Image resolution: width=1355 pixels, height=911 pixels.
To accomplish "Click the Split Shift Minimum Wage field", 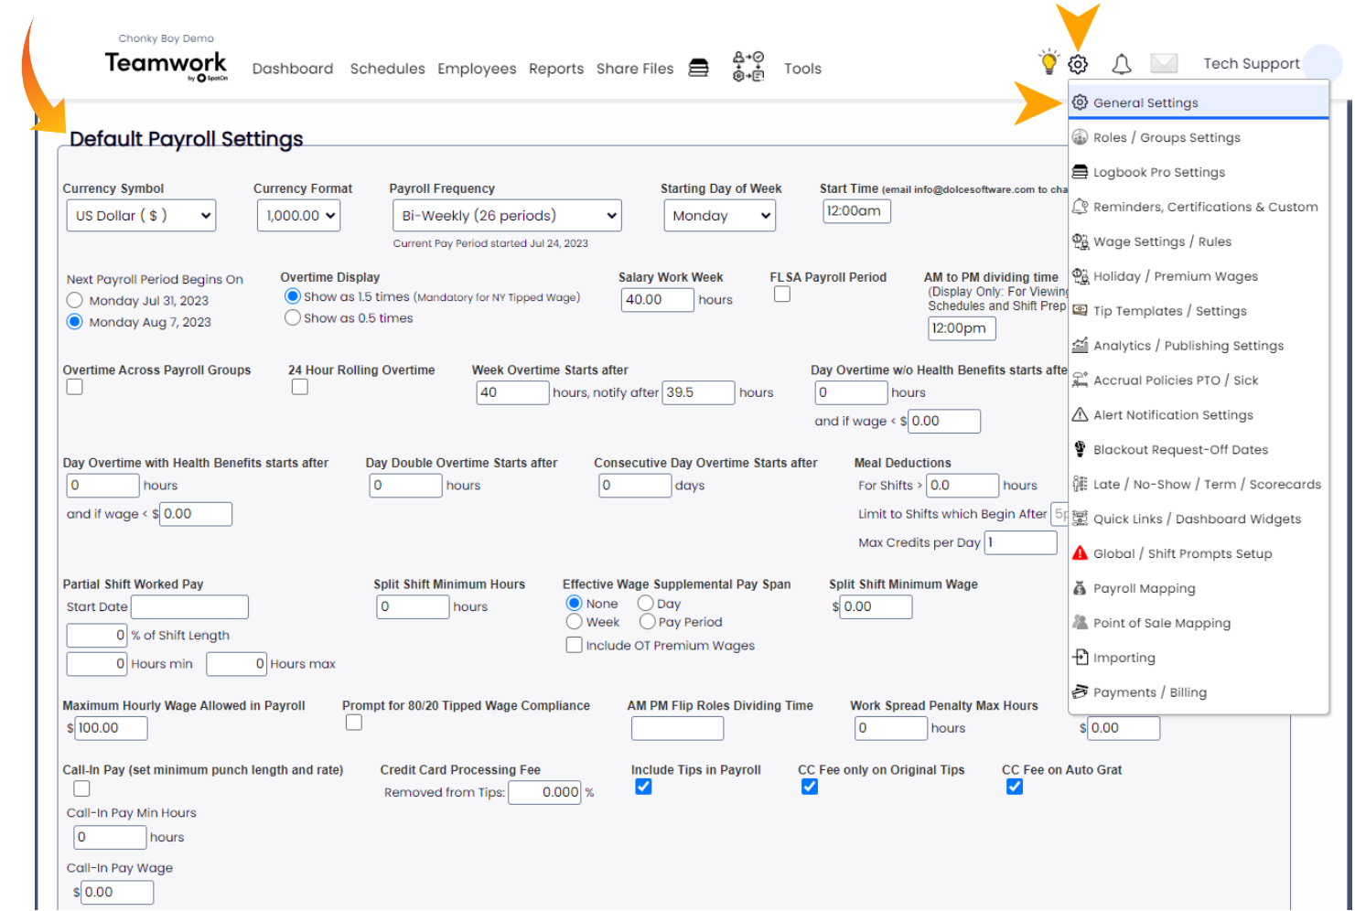I will (x=876, y=606).
